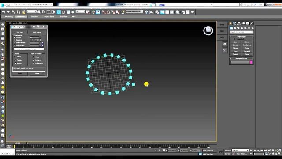Image resolution: width=282 pixels, height=159 pixels.
Task: Open the Select by Name dialog
Action: [x=44, y=12]
